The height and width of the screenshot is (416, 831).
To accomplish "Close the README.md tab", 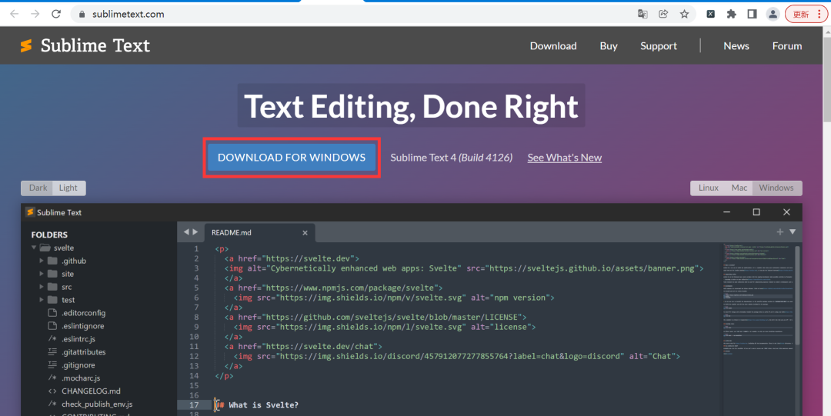I will [x=305, y=233].
